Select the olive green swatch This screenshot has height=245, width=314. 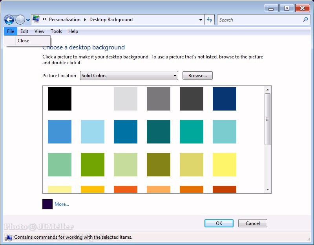(x=159, y=165)
